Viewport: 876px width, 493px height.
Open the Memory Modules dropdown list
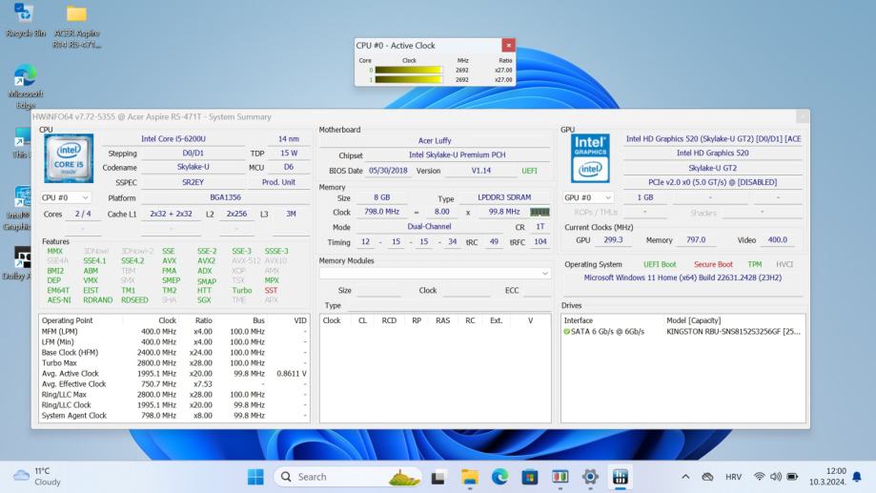click(x=545, y=274)
